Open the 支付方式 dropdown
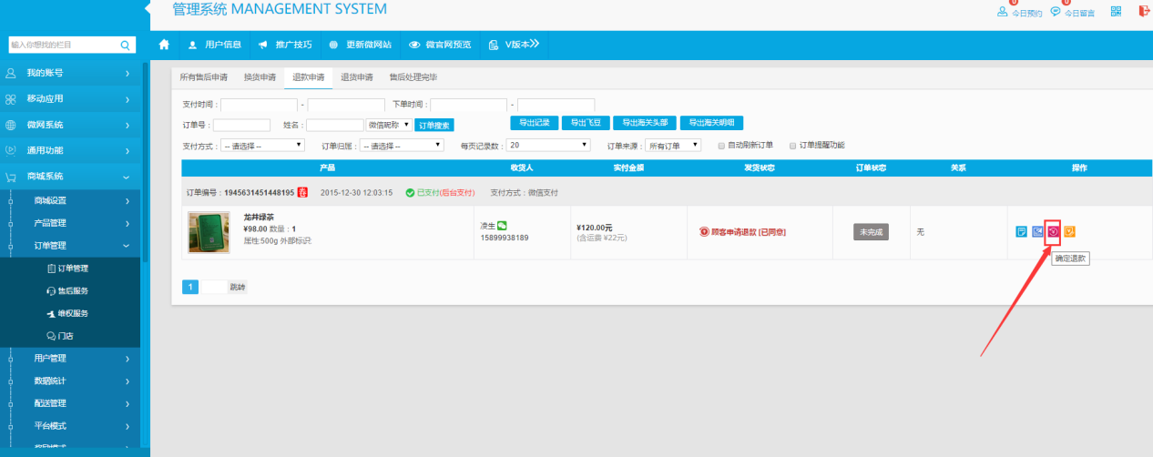 pyautogui.click(x=262, y=145)
